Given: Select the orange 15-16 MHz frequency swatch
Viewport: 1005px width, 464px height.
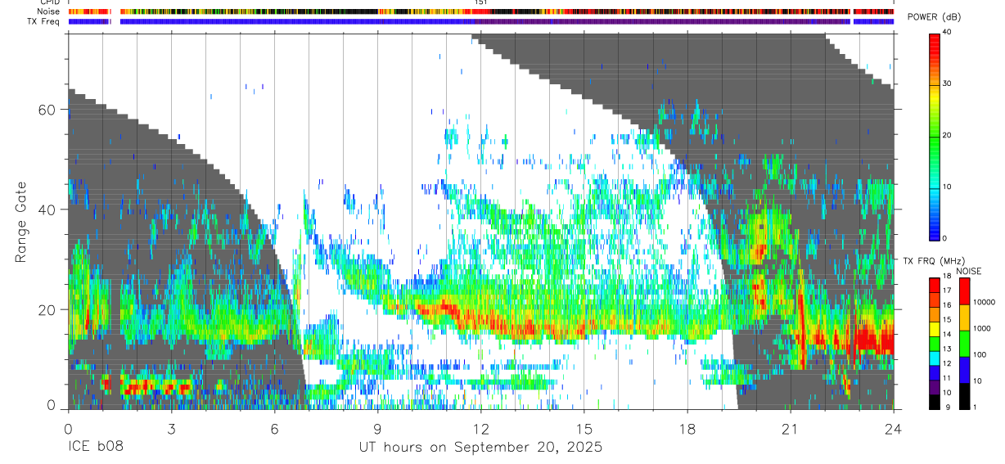Looking at the screenshot, I should point(934,314).
